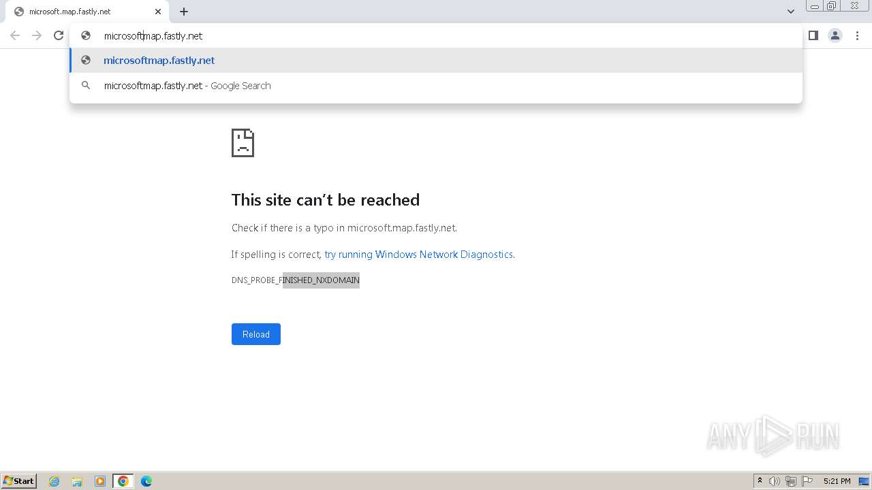This screenshot has height=490, width=872.
Task: Switch to Chrome taskbar icon
Action: pos(123,481)
